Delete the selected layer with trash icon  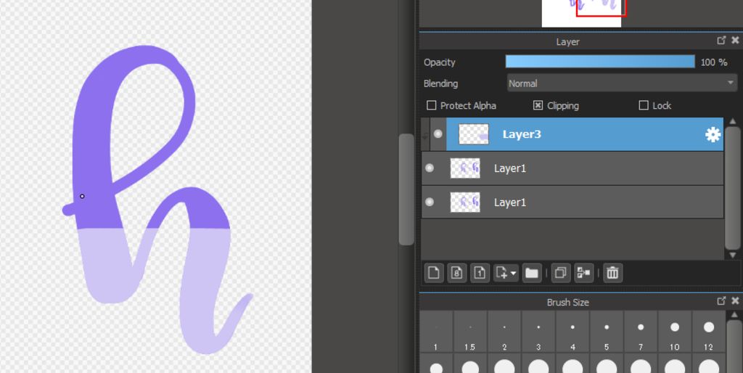pos(612,273)
